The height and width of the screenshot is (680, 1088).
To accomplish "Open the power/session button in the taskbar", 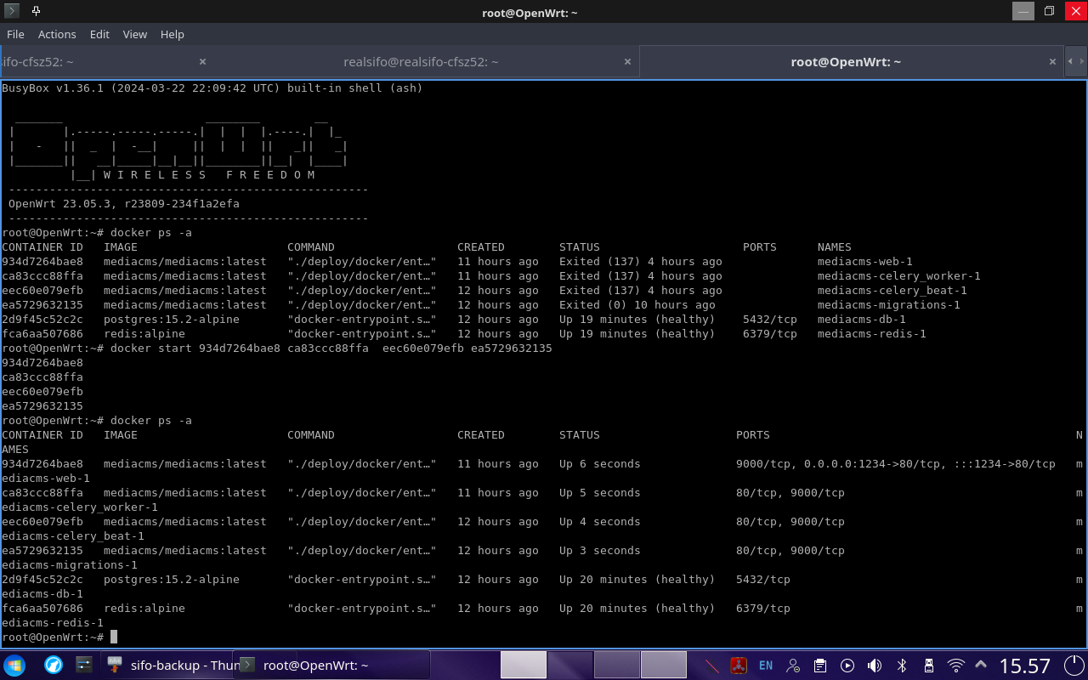I will pos(1074,665).
